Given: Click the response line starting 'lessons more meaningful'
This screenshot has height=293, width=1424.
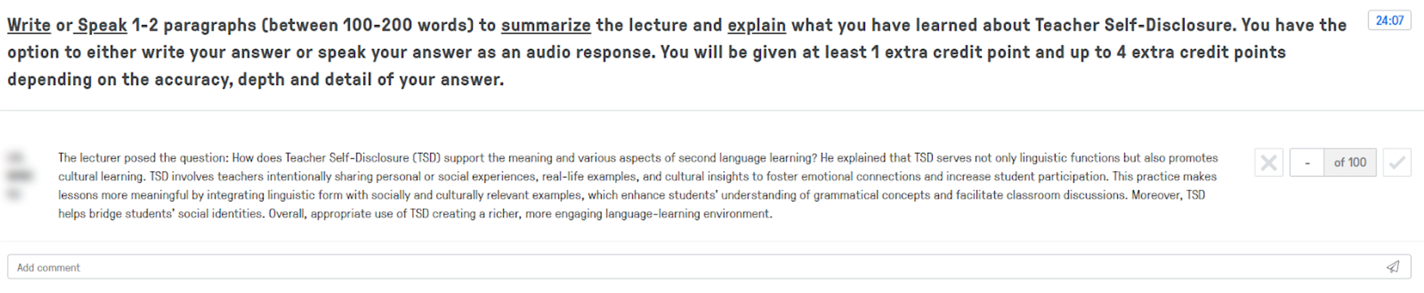Looking at the screenshot, I should click(631, 195).
